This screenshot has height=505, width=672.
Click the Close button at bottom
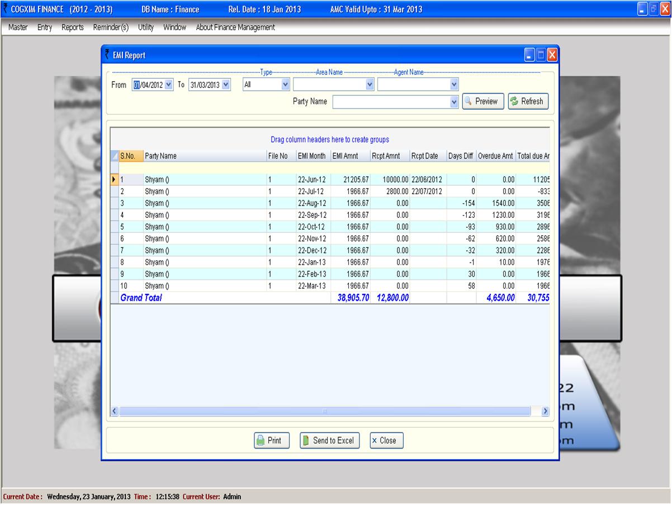386,441
